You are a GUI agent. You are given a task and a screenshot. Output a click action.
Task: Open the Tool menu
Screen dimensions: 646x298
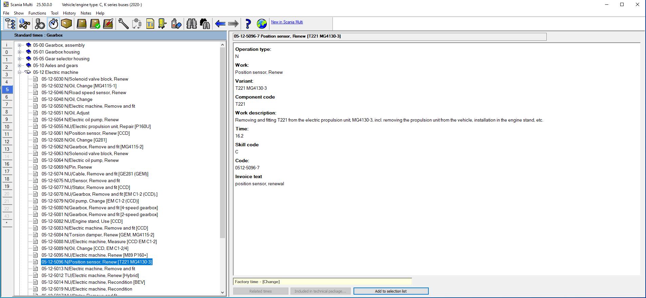click(55, 13)
